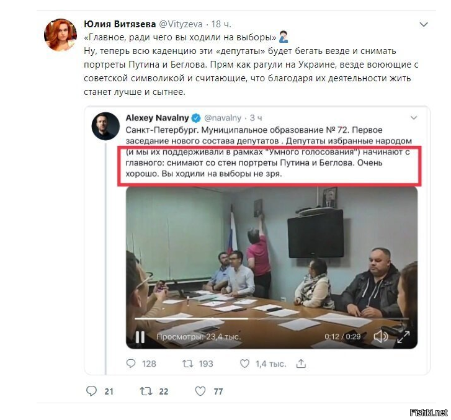Reply to the Navalny tweet (128 comments)
The image size is (451, 420).
(x=131, y=364)
